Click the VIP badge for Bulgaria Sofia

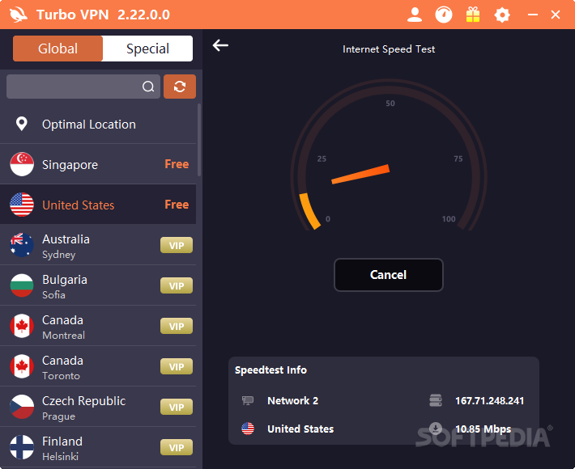click(177, 285)
